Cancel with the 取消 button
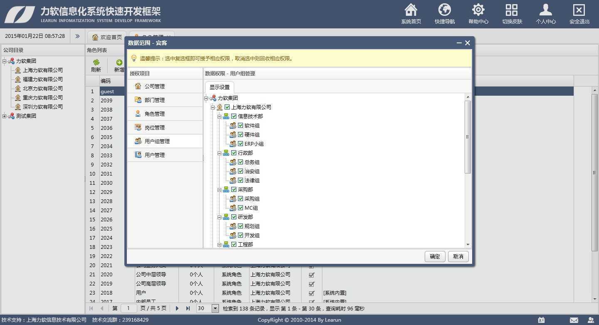Viewport: 599px width, 325px height. point(458,256)
